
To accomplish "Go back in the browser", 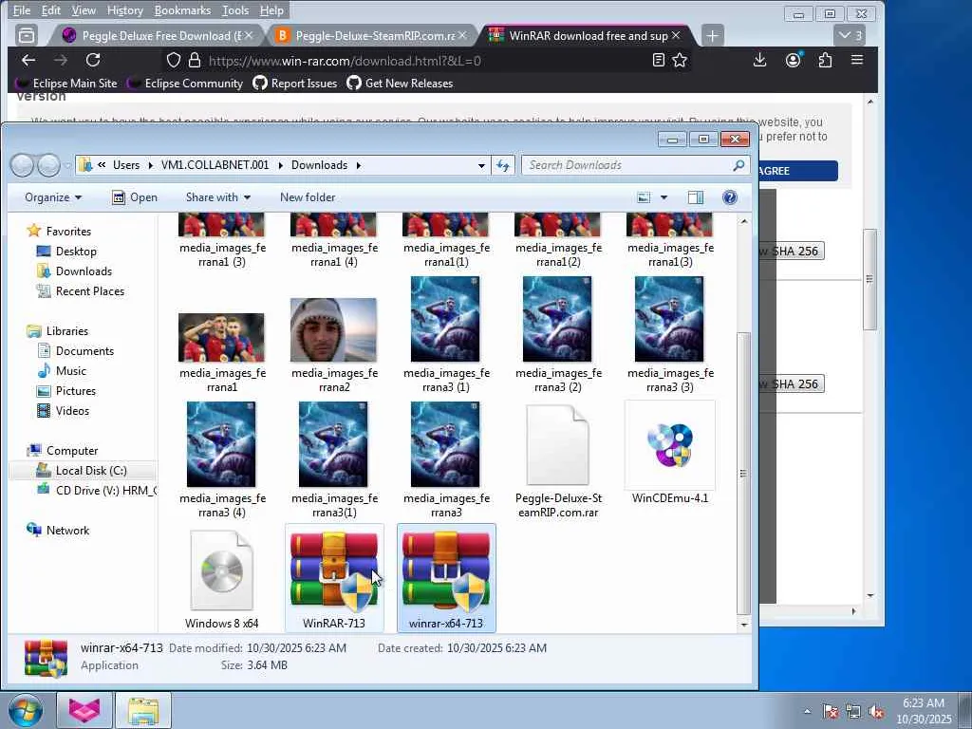I will 28,60.
